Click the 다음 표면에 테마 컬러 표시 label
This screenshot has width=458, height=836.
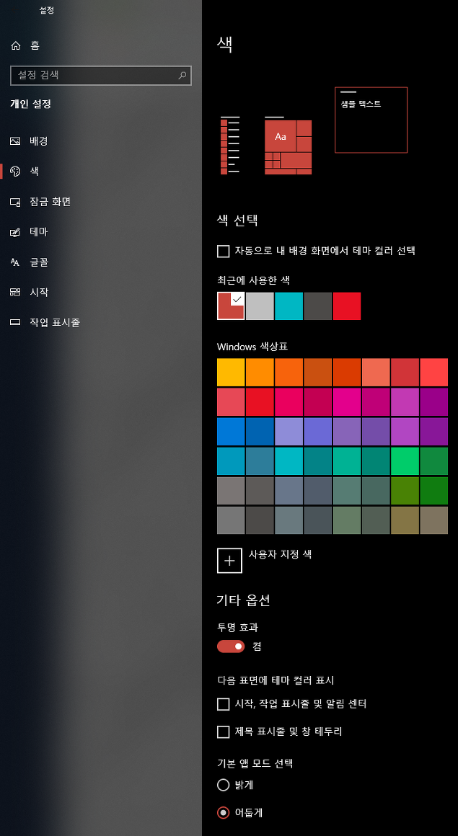pos(276,680)
